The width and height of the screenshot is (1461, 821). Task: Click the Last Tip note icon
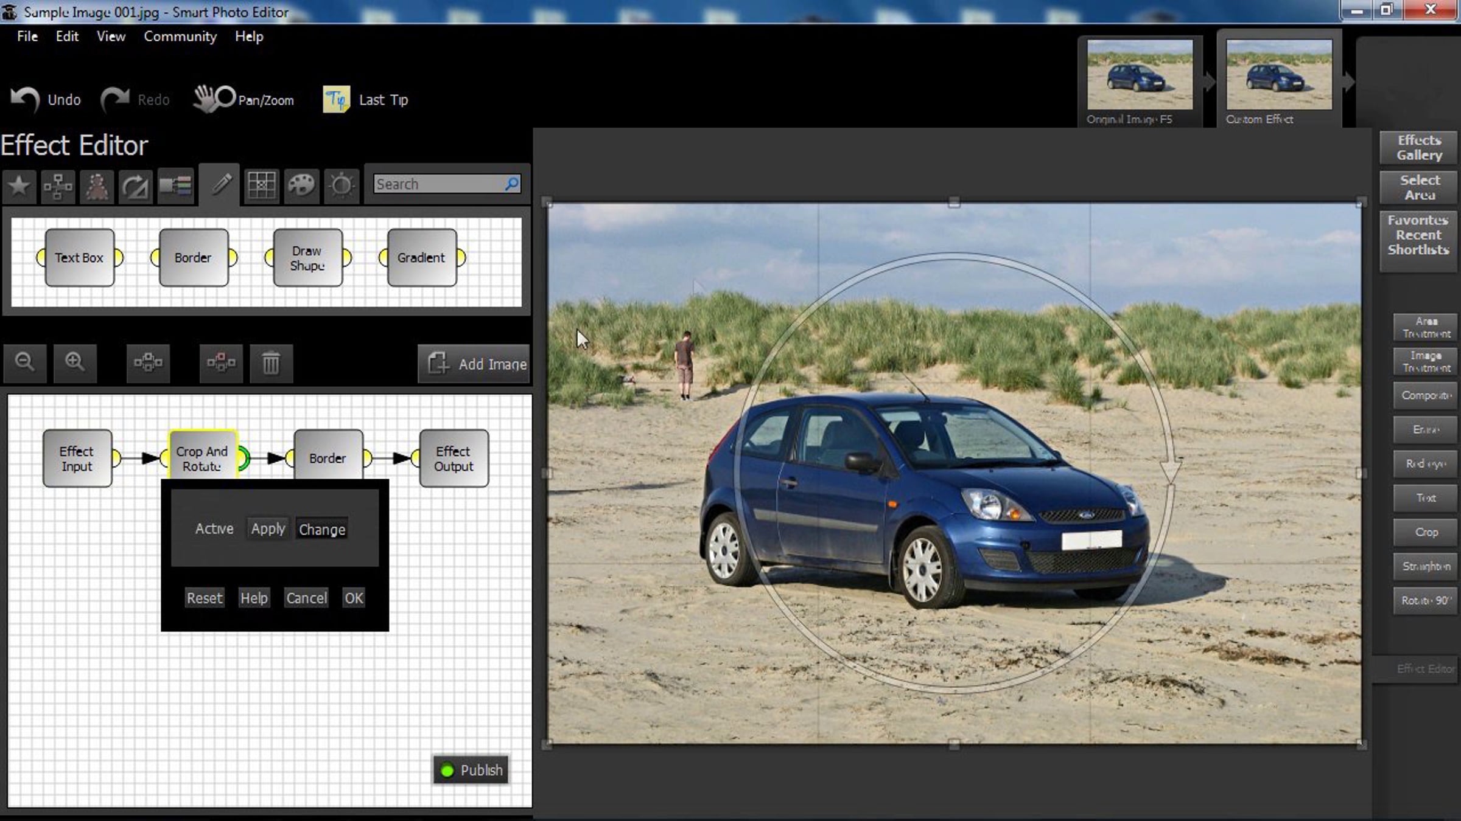pyautogui.click(x=336, y=99)
